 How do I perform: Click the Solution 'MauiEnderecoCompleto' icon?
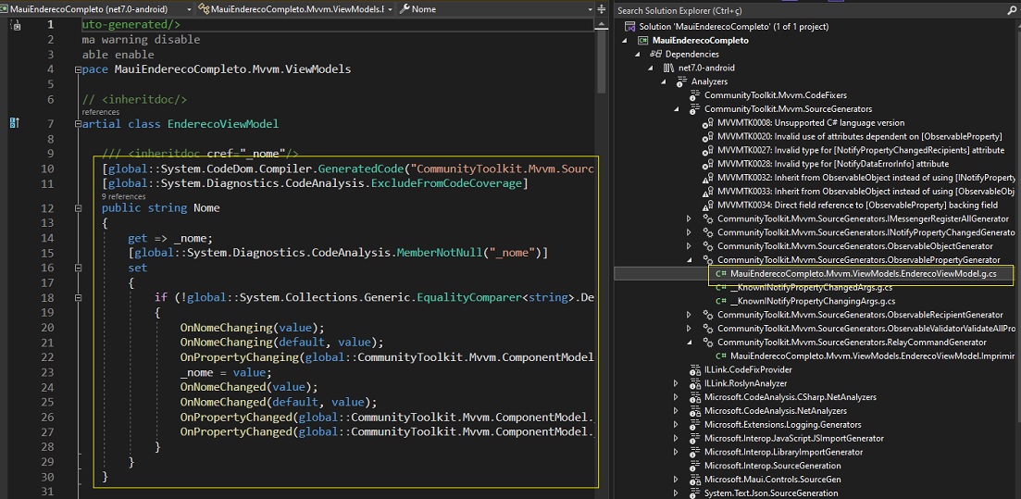click(630, 27)
